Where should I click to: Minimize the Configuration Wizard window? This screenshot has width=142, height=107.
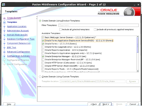tap(135, 5)
